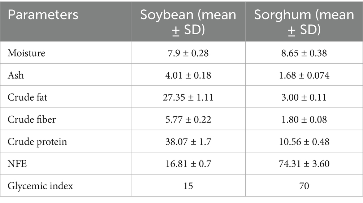Click the soybean crude protein value 38.07 ± 1.7
Viewport: 363px width, 203px height.
tap(188, 141)
